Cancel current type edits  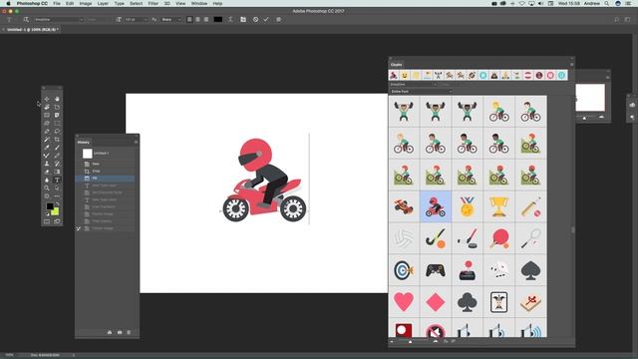point(255,19)
